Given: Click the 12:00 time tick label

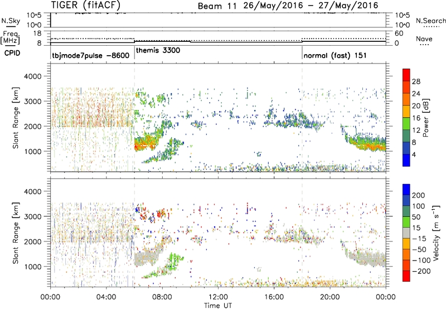Looking at the screenshot, I should (218, 297).
